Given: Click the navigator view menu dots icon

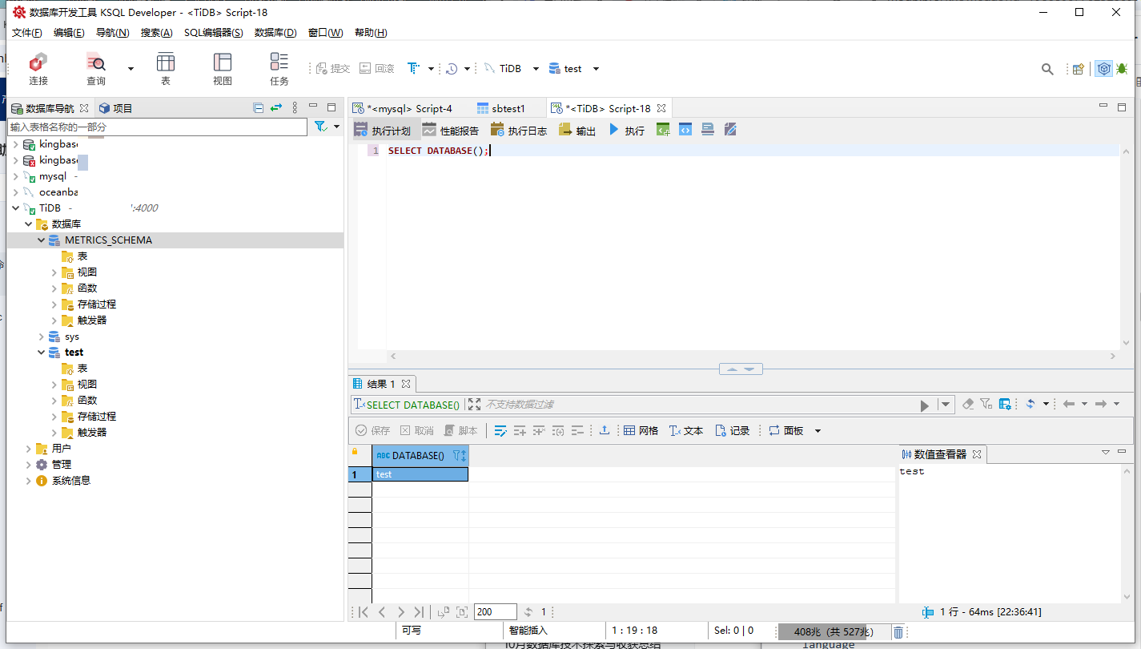Looking at the screenshot, I should (x=295, y=108).
